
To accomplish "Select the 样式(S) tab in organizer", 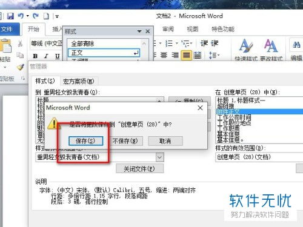I will coord(45,81).
